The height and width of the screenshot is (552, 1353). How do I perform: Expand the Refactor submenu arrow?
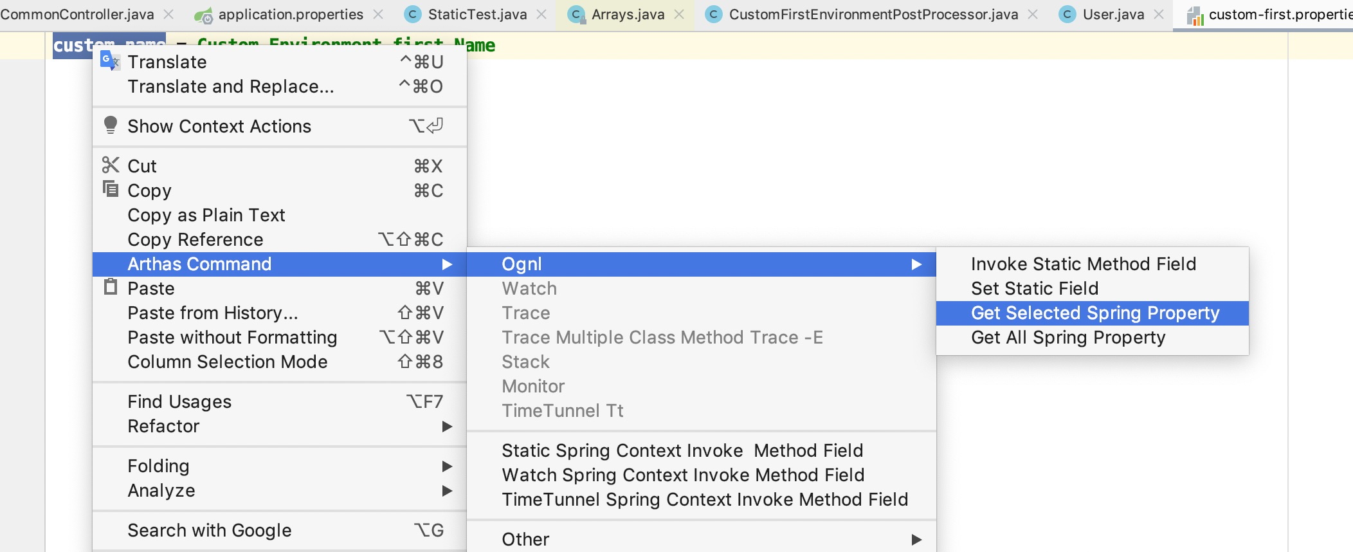pyautogui.click(x=447, y=427)
